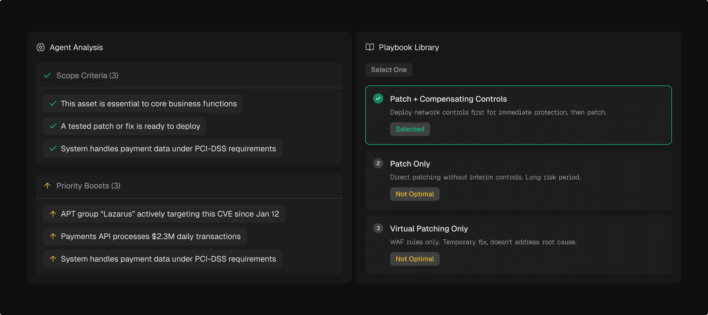This screenshot has width=708, height=315.
Task: Select option 2 Patch Only circle
Action: point(378,163)
